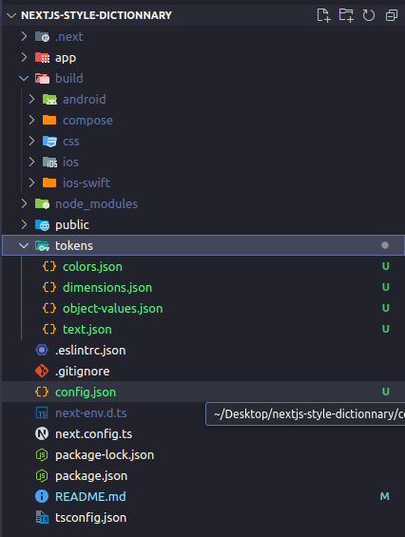Click the JSON braces icon beside config.json
The image size is (405, 537).
tap(42, 392)
